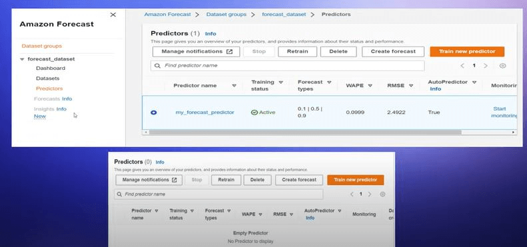Click the external link icon on top Manage notifications

230,51
